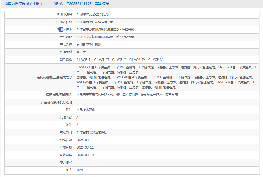Click the 变更情况 label
This screenshot has height=177, width=263.
pyautogui.click(x=66, y=162)
